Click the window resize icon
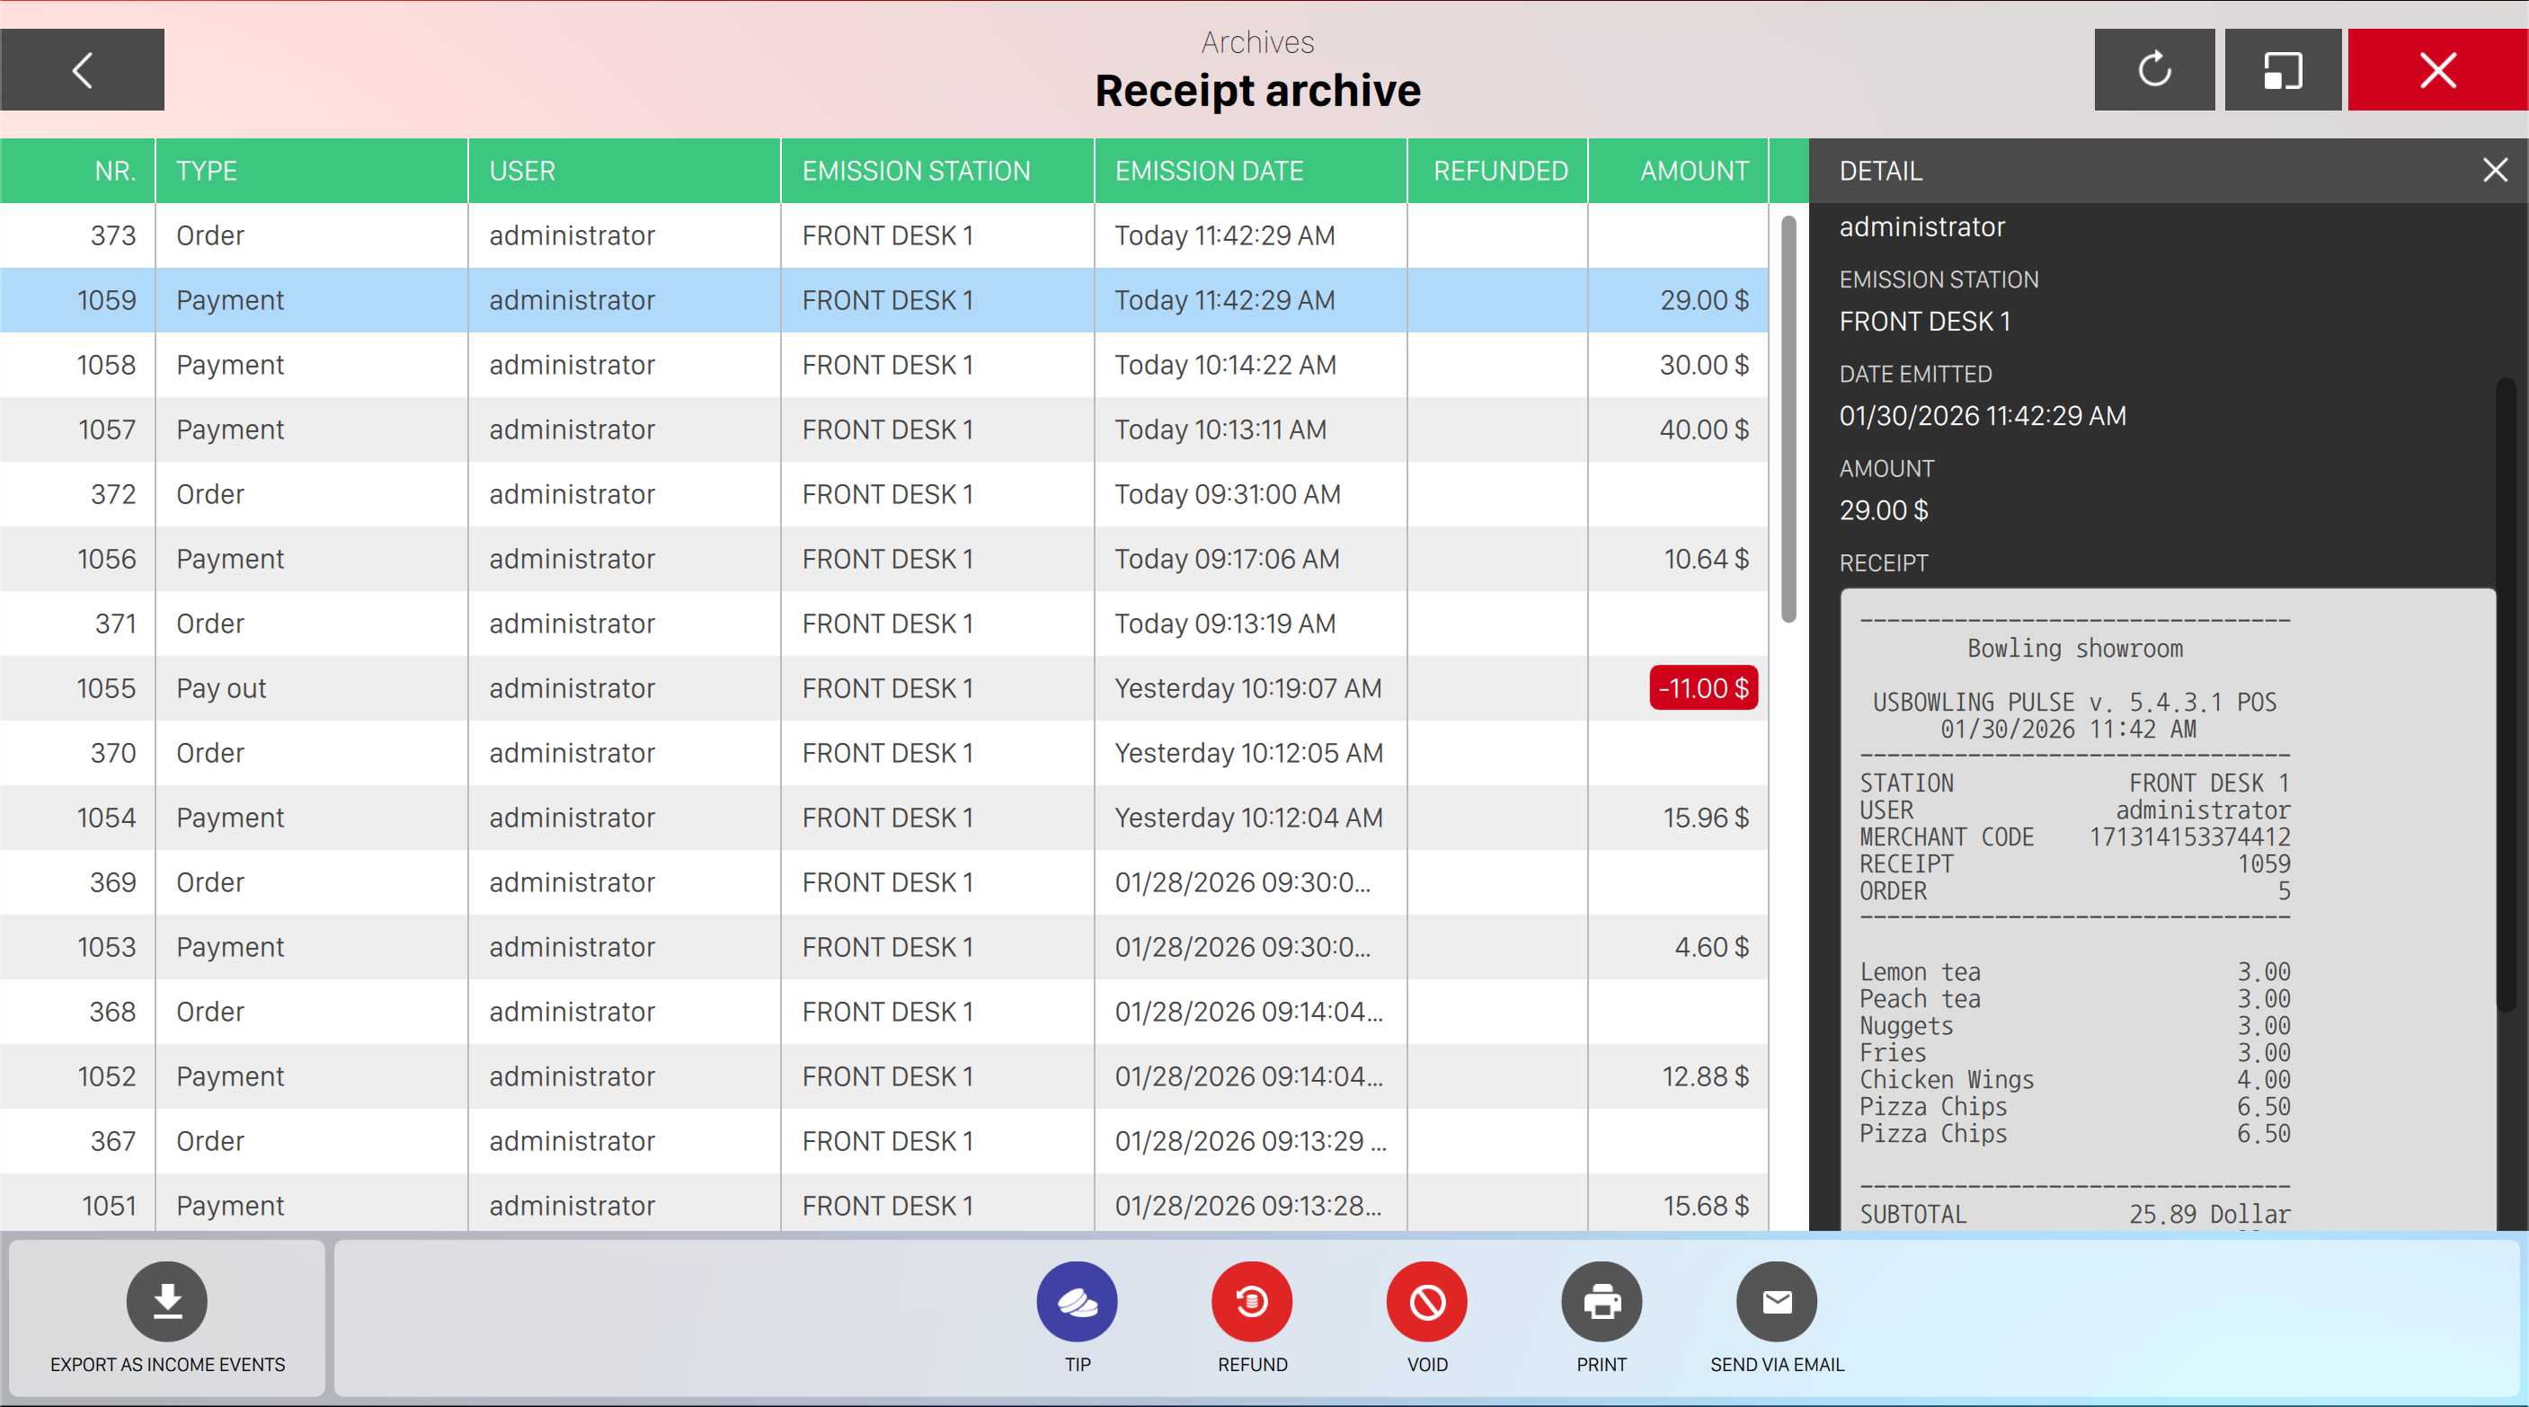This screenshot has height=1407, width=2529. 2283,70
